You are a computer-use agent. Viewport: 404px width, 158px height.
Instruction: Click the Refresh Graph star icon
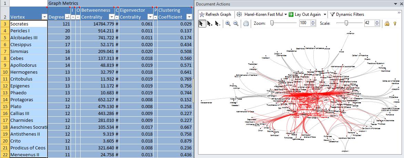click(x=202, y=14)
